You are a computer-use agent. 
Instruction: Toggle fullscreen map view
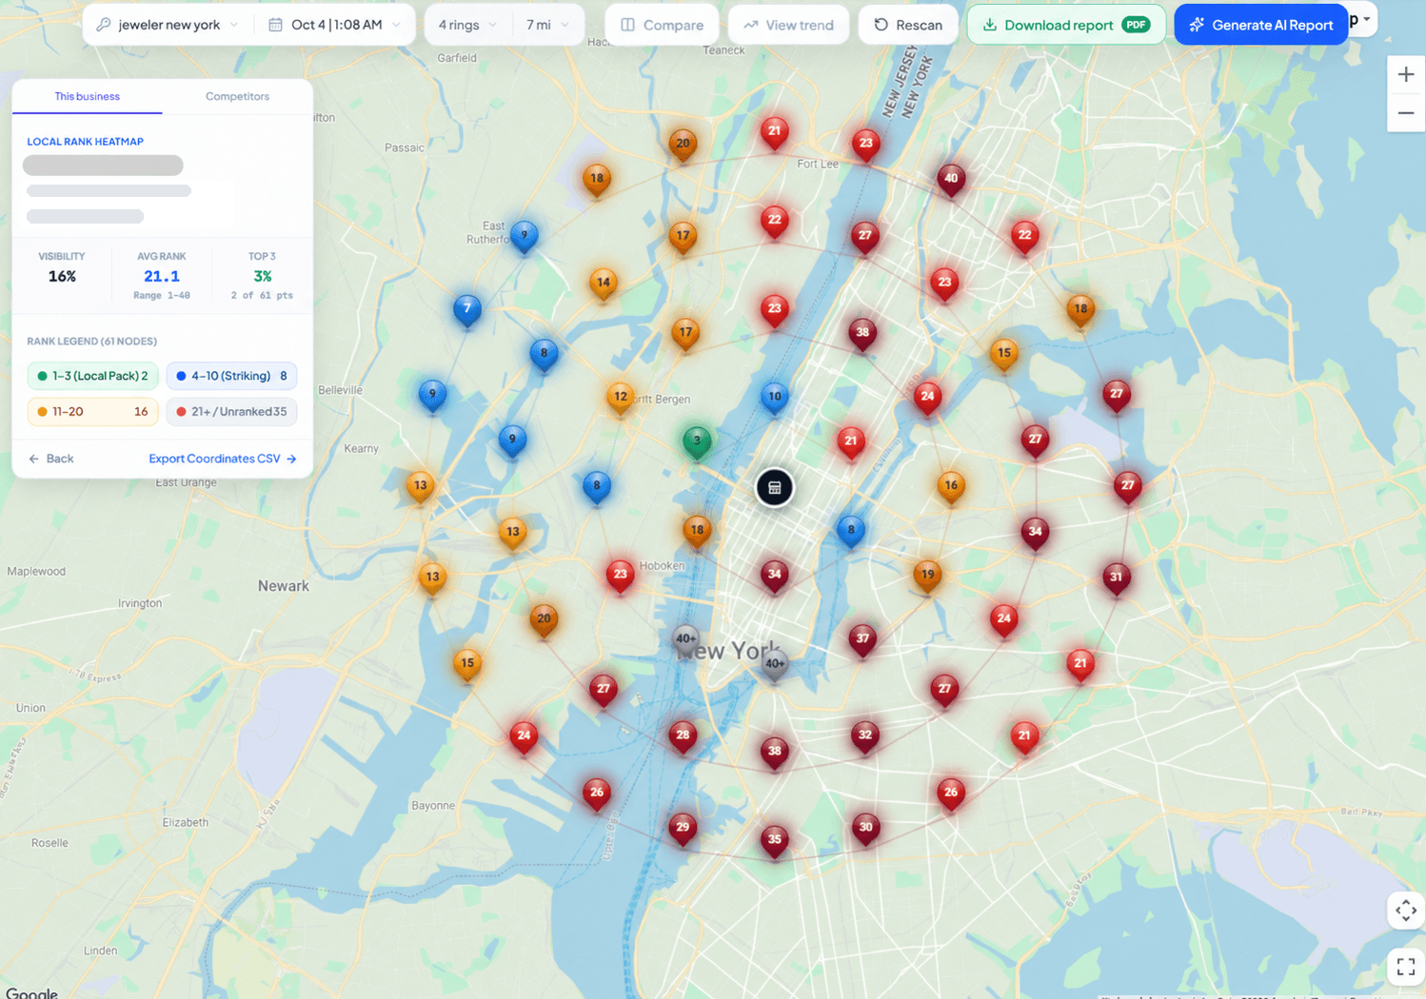tap(1406, 968)
